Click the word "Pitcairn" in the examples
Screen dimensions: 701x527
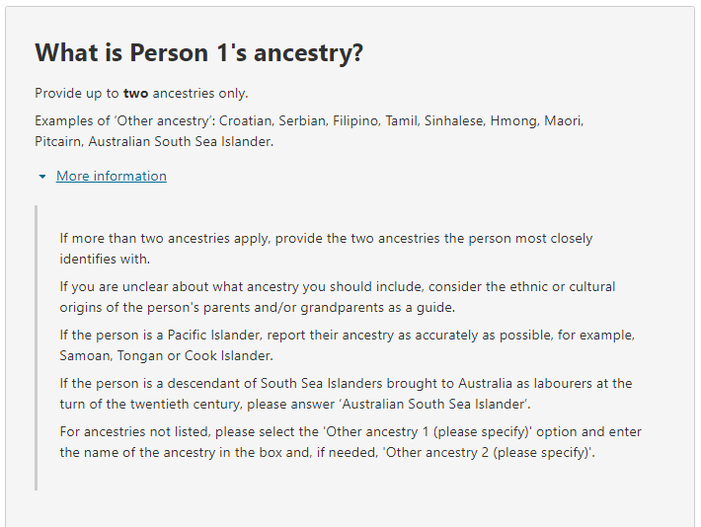(58, 141)
